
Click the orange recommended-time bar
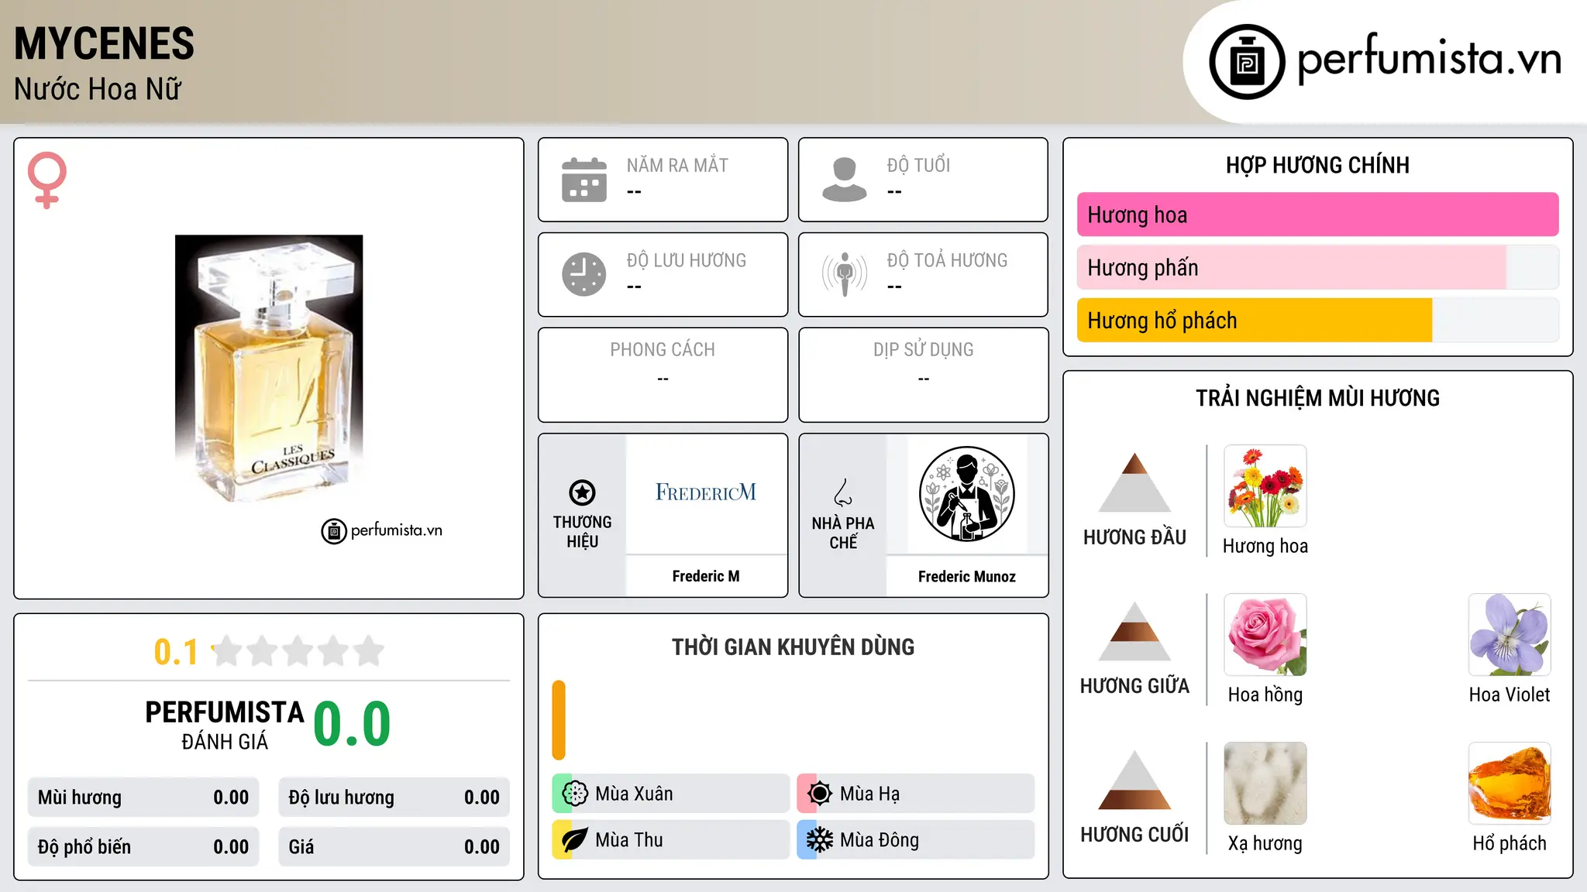(x=559, y=720)
